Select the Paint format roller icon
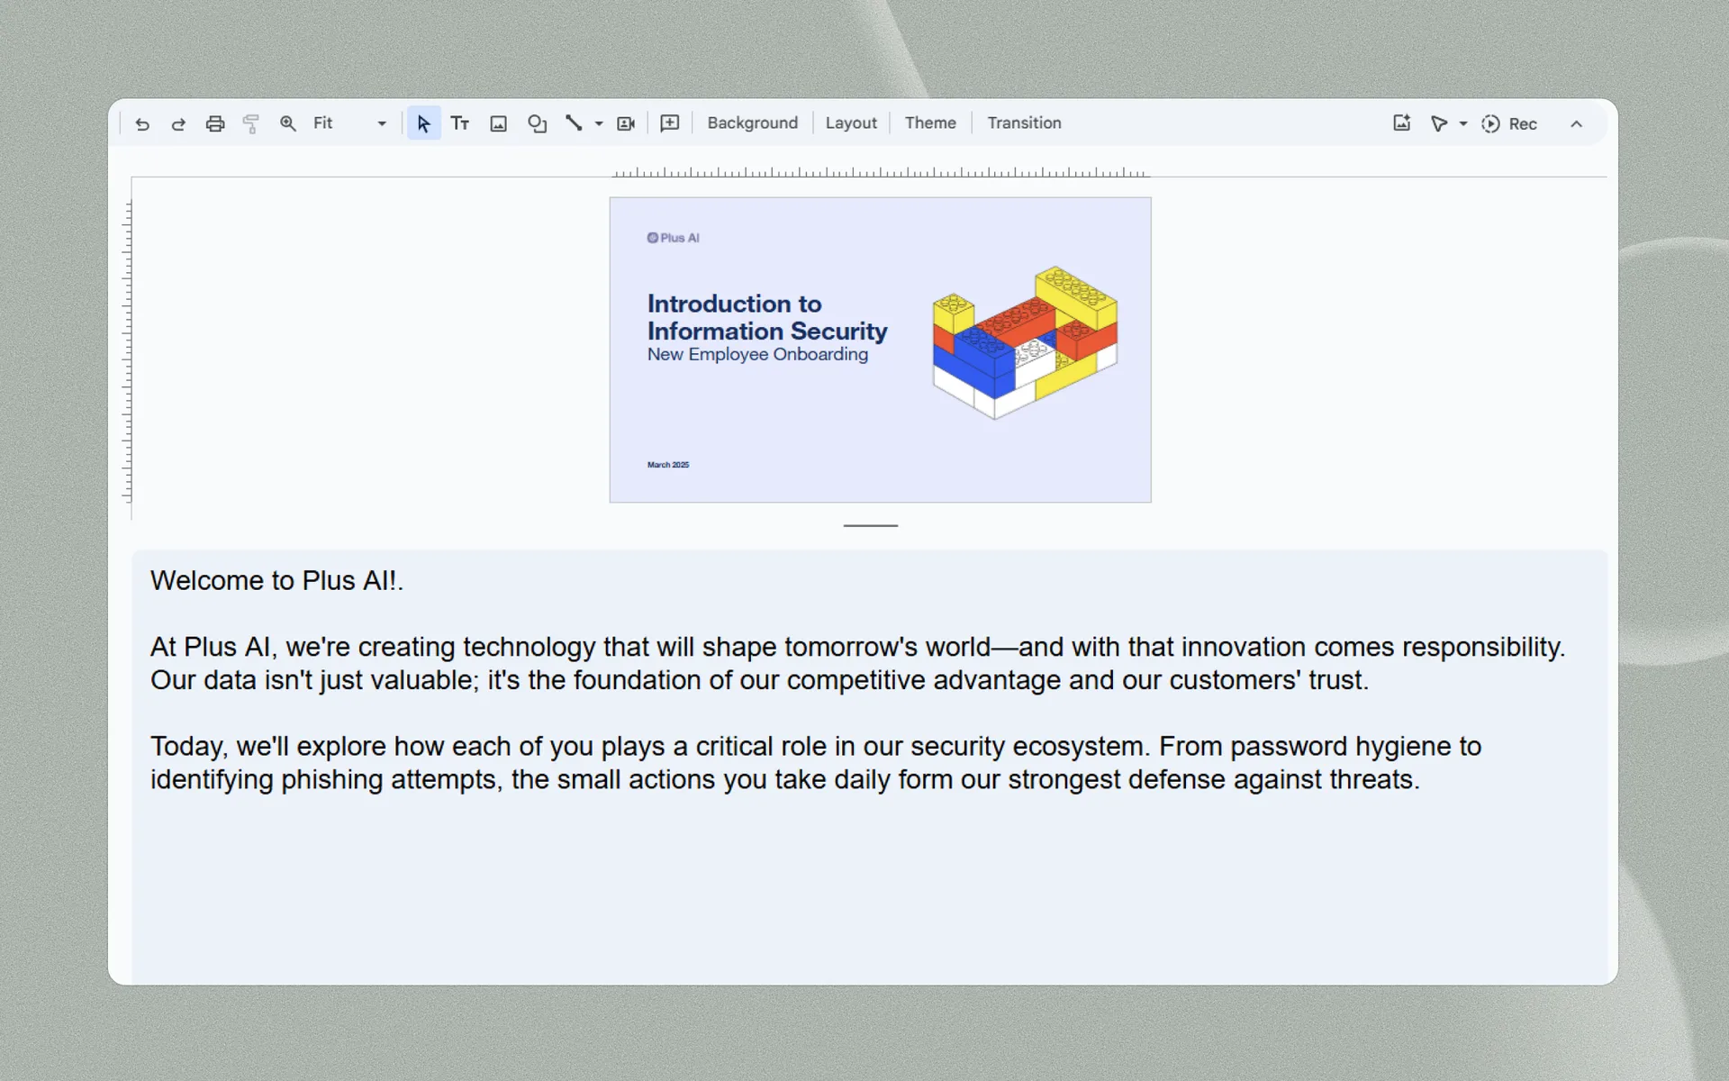Viewport: 1729px width, 1081px height. (x=251, y=124)
